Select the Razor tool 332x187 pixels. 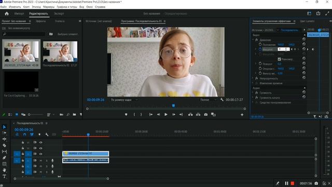pos(4,145)
